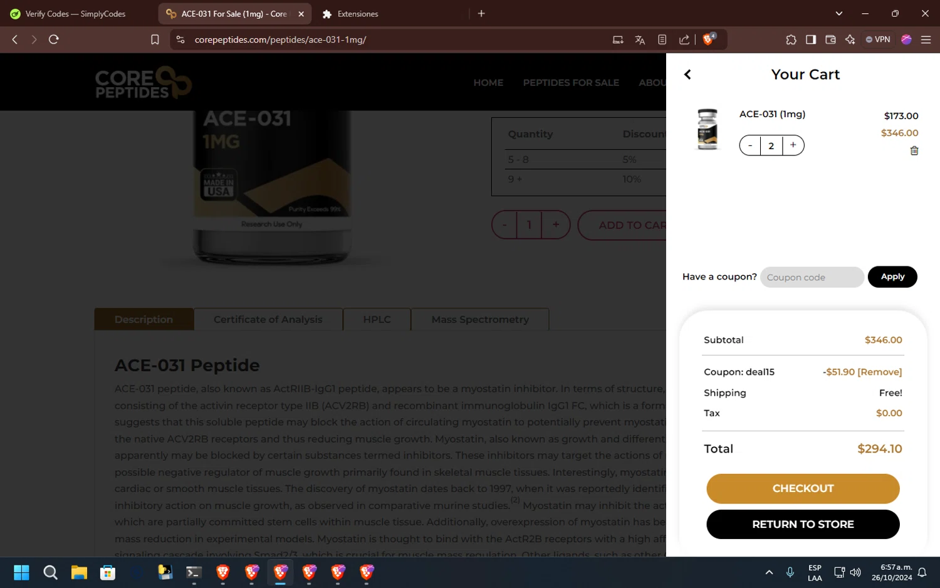Open the Certificate of Analysis tab
The image size is (940, 588).
coord(268,320)
